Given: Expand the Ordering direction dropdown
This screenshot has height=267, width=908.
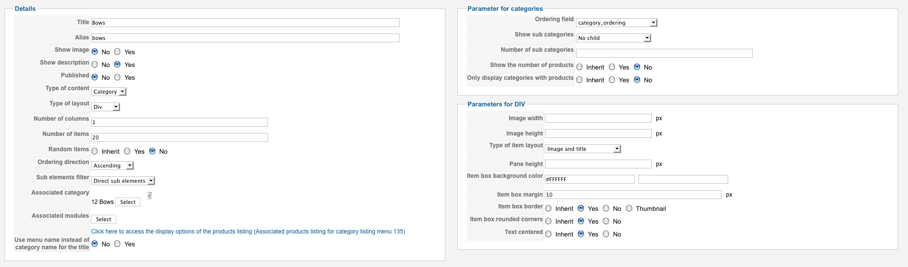Looking at the screenshot, I should [113, 166].
